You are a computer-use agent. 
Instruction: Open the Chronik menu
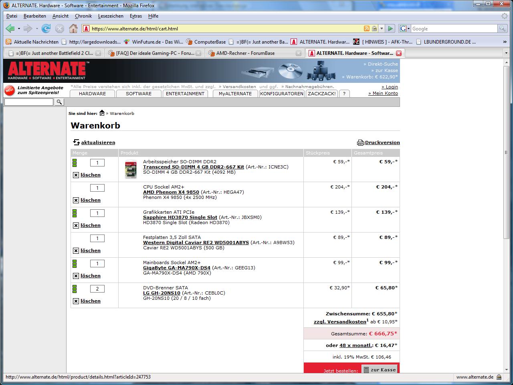click(83, 16)
